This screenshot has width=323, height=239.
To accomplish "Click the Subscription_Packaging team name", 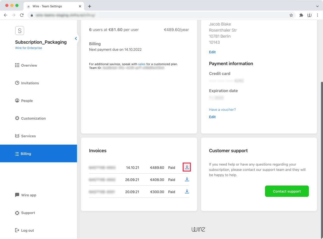I will point(41,42).
